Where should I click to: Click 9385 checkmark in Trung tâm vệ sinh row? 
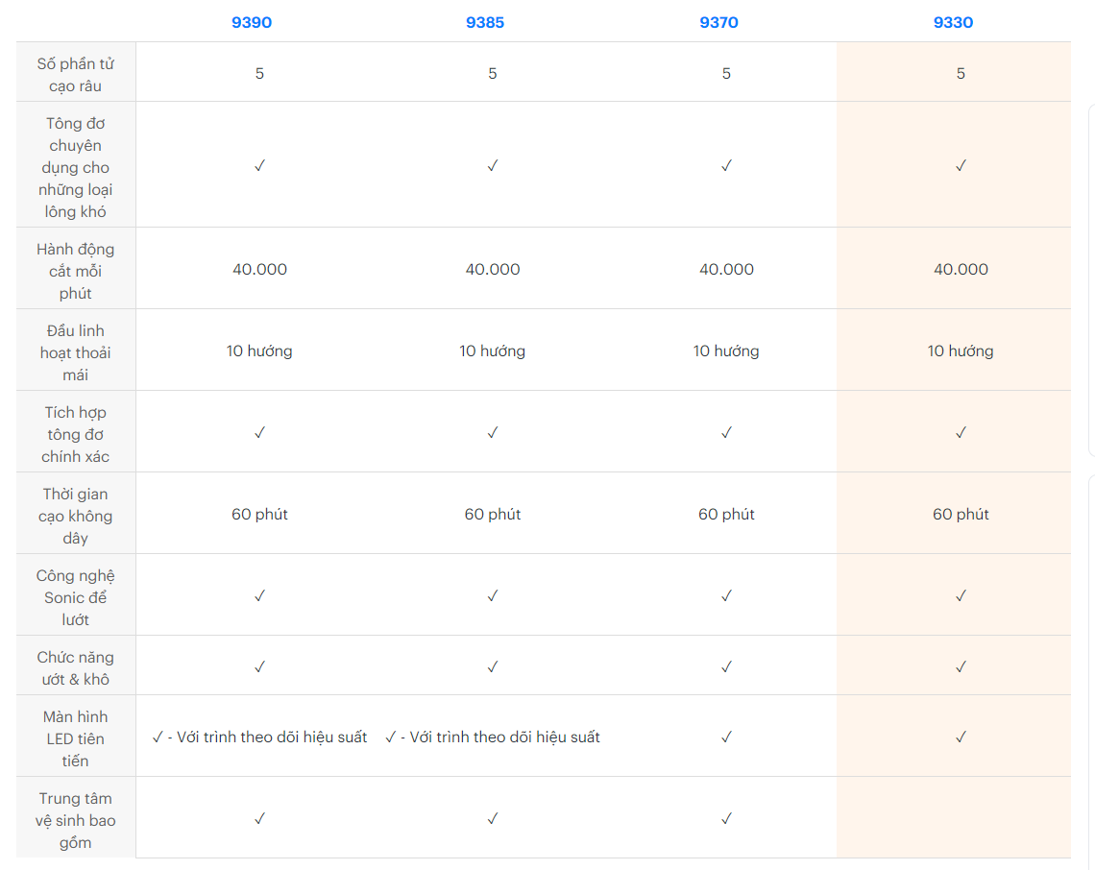pos(493,818)
